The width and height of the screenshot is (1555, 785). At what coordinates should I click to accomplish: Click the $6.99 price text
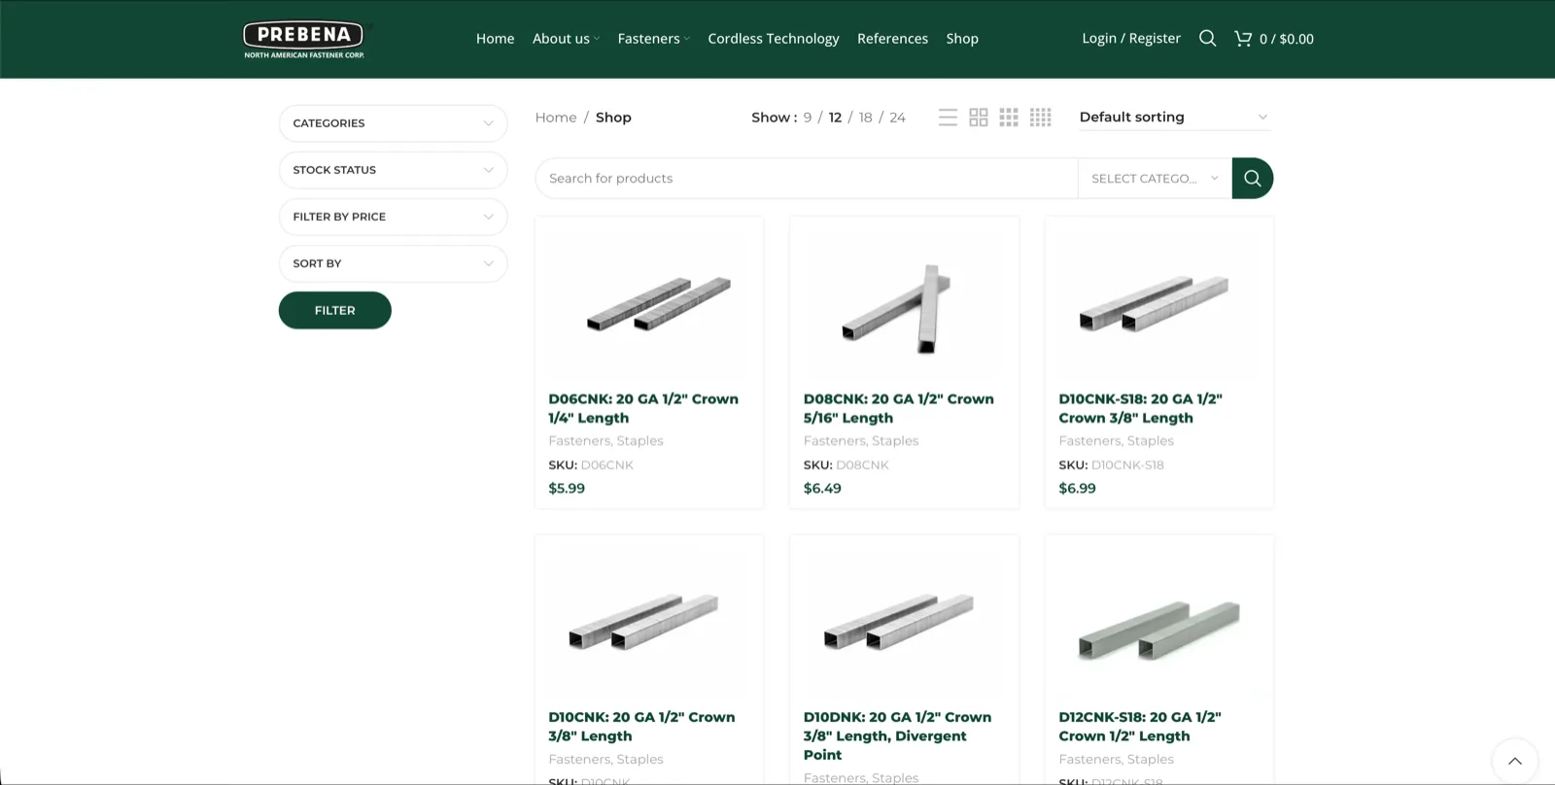pyautogui.click(x=1077, y=489)
